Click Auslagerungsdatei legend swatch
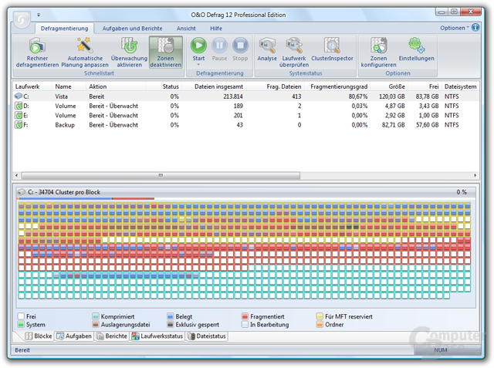 pyautogui.click(x=96, y=325)
